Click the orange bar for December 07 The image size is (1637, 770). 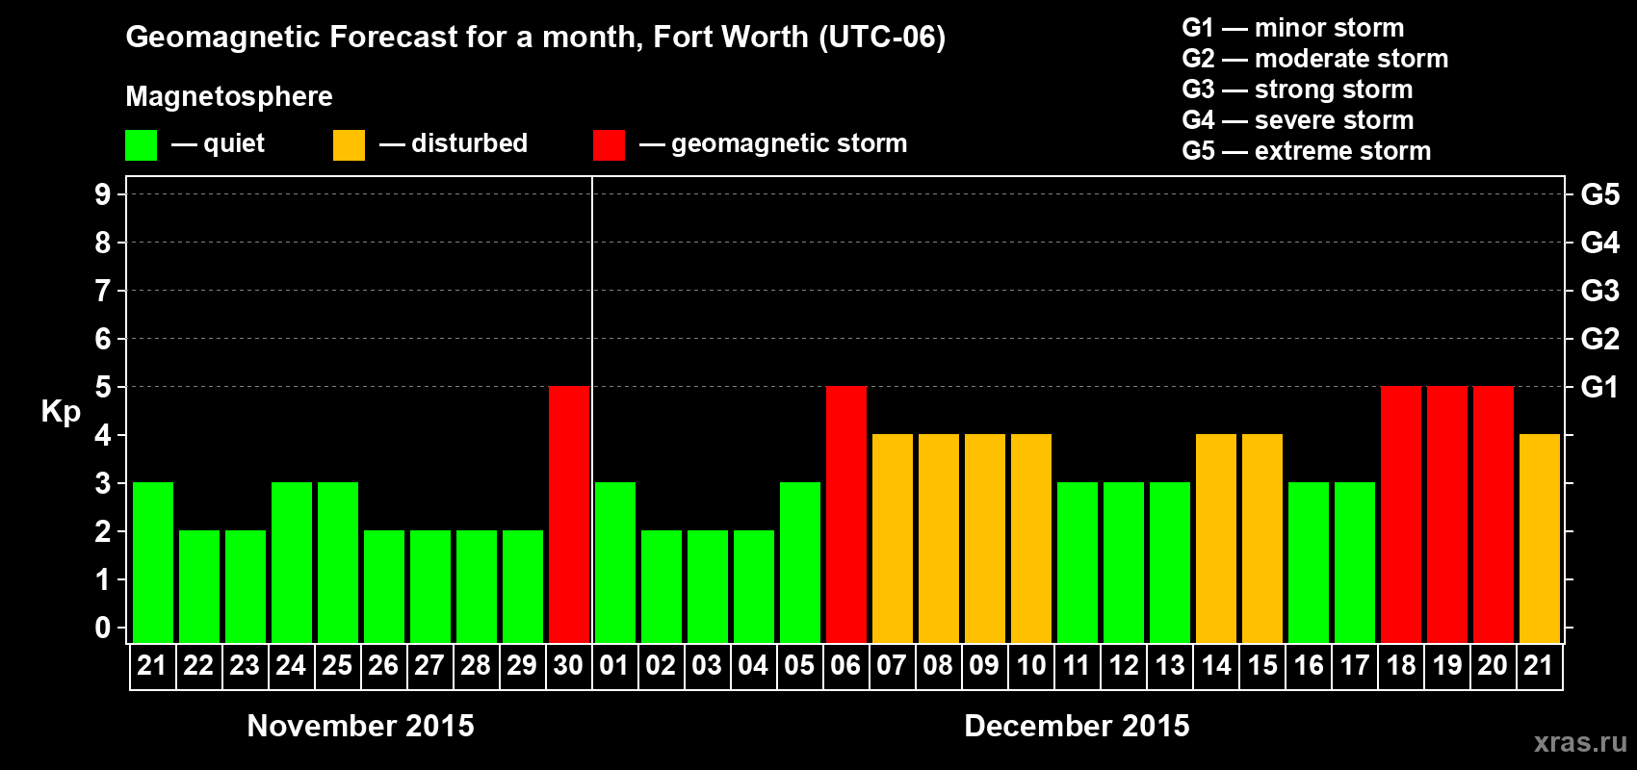(893, 538)
